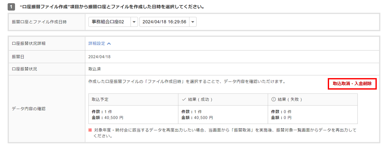387x146 pixels.
Task: Click the 0 円 amount under 結果(失敗)
Action: pyautogui.click(x=287, y=118)
